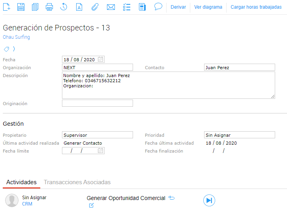Click the Ohau Surfing link
Viewport: 287px width, 217px height.
pos(16,37)
